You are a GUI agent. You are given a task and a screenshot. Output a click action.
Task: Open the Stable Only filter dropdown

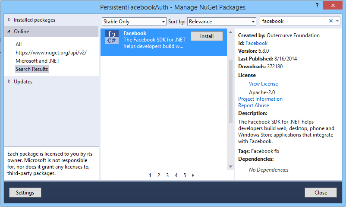pyautogui.click(x=134, y=22)
